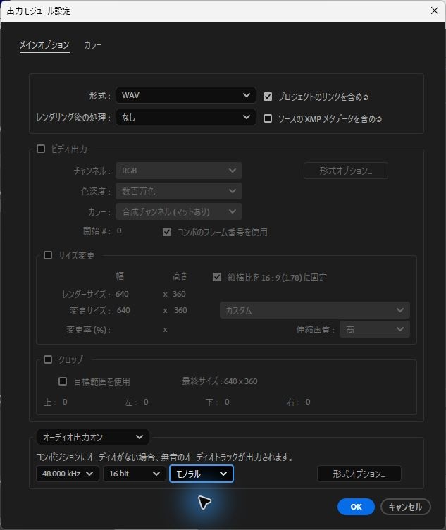446x530 pixels.
Task: Open the チャンネル RGB dropdown
Action: [179, 171]
